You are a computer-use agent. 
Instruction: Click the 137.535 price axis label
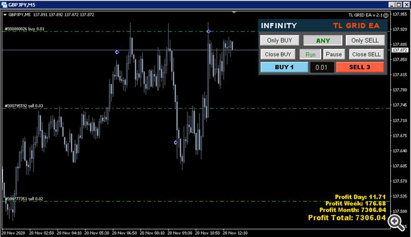pyautogui.click(x=399, y=196)
